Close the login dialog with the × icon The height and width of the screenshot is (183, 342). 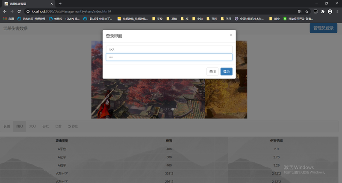pyautogui.click(x=231, y=35)
